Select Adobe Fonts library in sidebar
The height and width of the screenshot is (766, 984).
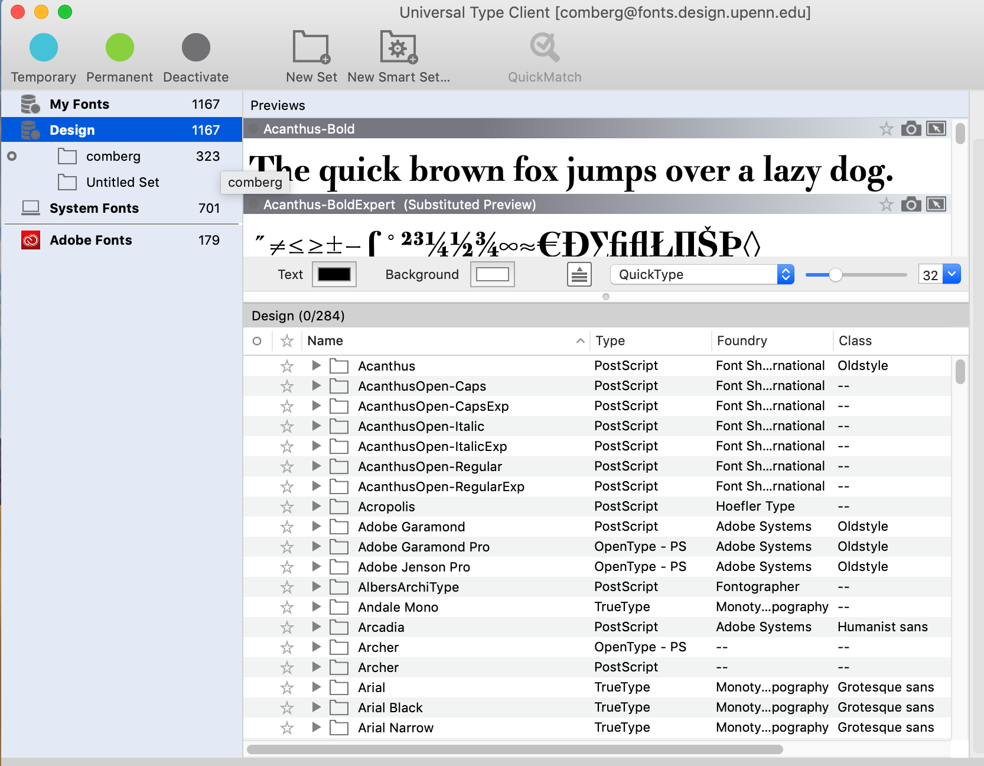point(91,240)
